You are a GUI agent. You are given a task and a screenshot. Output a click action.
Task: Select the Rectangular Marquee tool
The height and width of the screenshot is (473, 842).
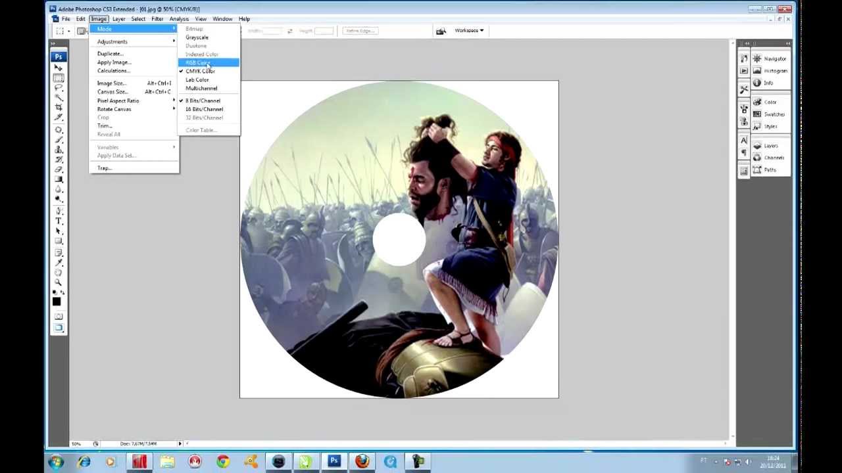pos(59,78)
